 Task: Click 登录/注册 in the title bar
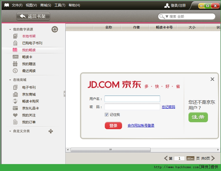[178, 6]
